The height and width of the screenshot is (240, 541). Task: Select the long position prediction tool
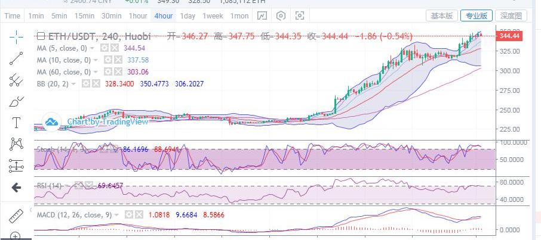point(16,166)
